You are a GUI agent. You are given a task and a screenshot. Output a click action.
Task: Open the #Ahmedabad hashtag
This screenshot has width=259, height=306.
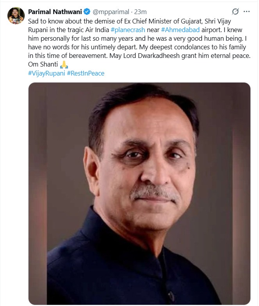[180, 30]
